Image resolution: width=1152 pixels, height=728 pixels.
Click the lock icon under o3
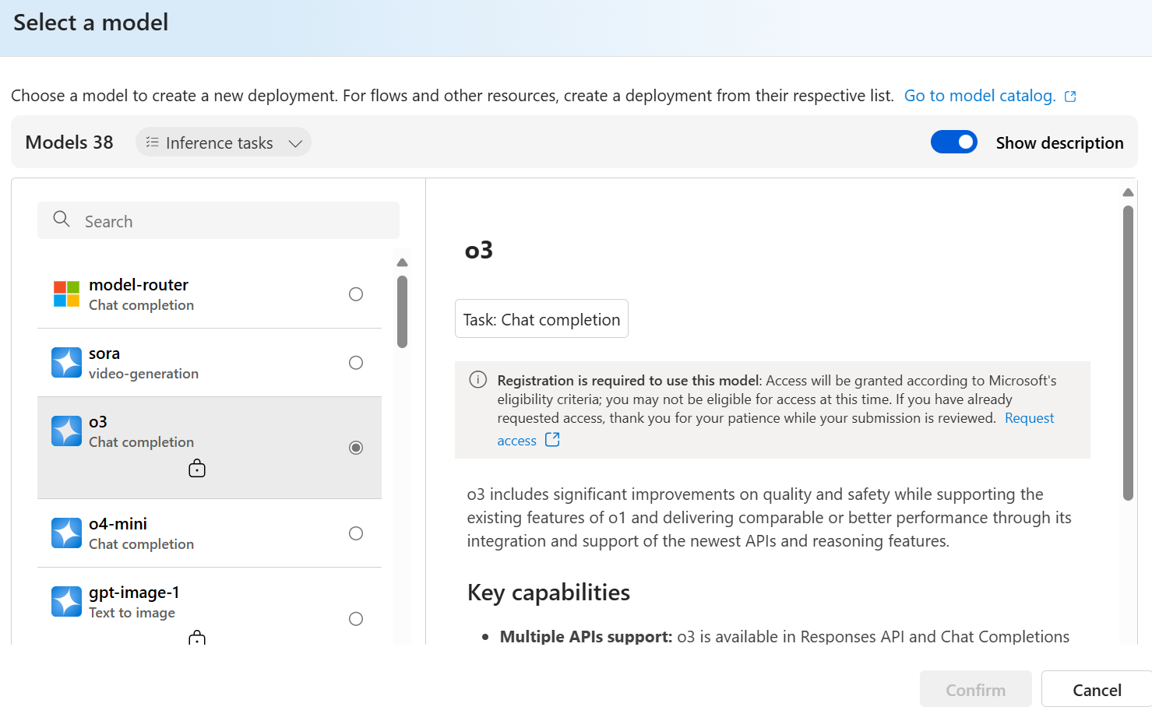pyautogui.click(x=197, y=468)
